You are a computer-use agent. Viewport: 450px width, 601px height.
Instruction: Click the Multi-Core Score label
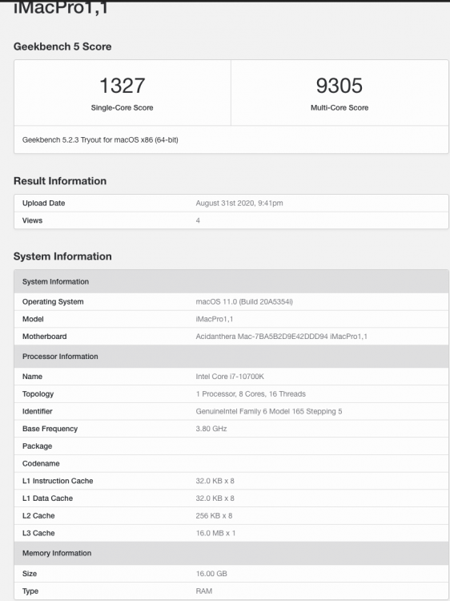[x=340, y=107]
